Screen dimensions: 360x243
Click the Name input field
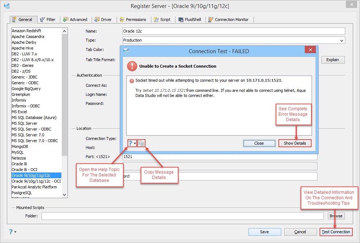pyautogui.click(x=234, y=31)
